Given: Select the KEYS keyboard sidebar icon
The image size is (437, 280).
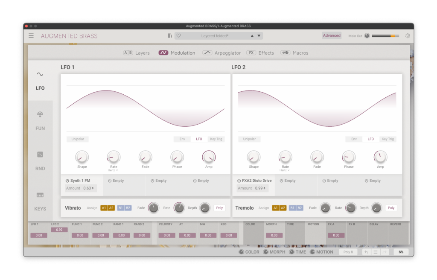Looking at the screenshot, I should [x=40, y=195].
